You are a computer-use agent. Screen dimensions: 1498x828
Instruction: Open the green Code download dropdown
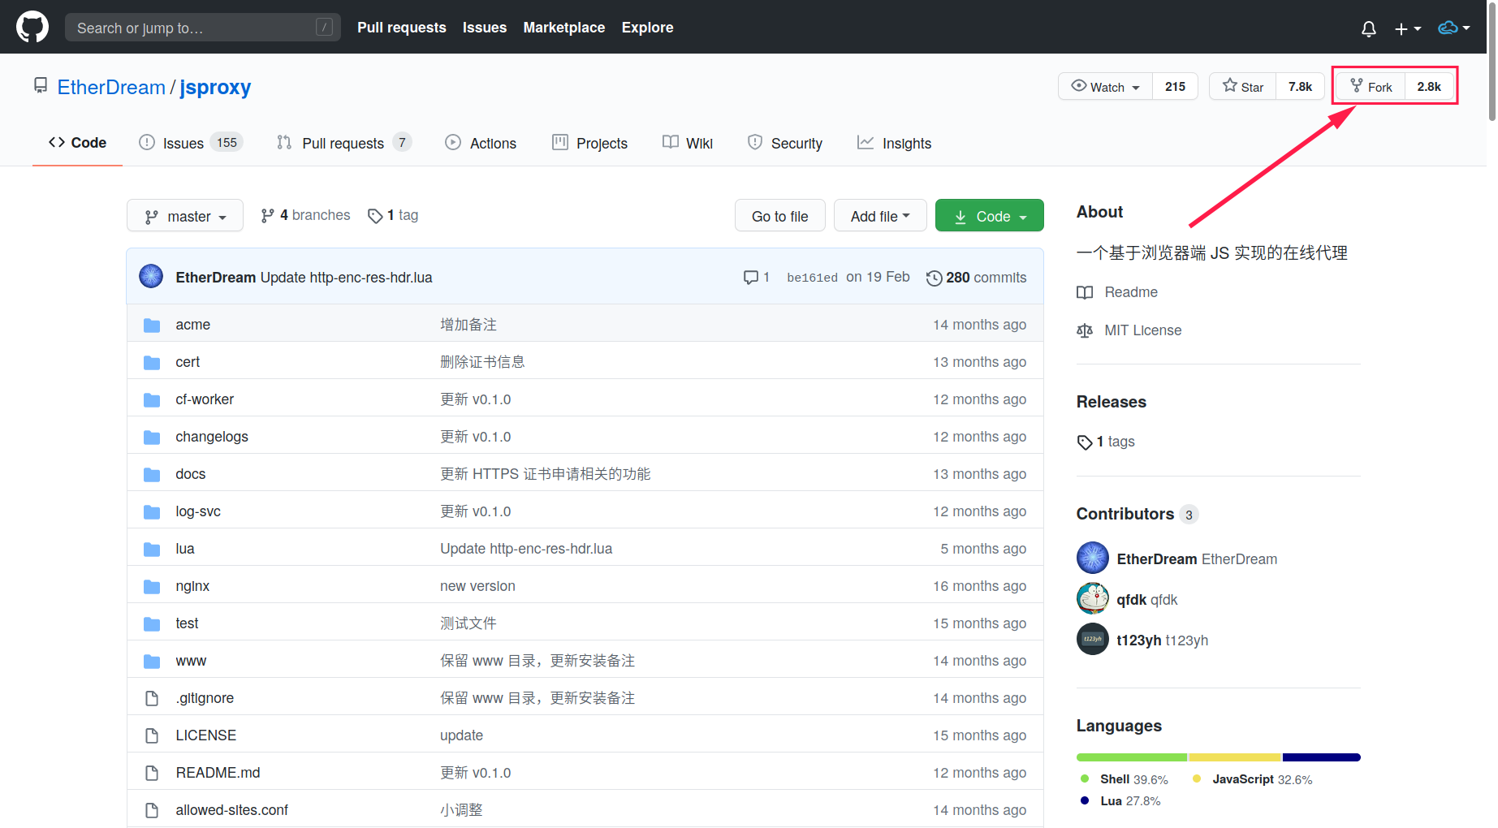click(x=990, y=216)
